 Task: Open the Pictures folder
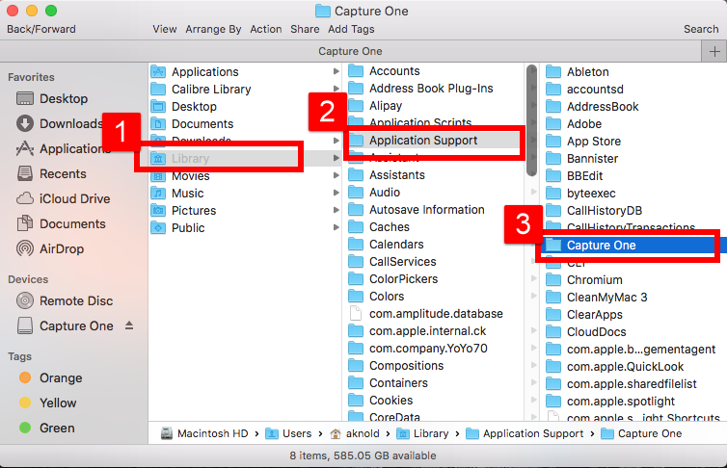(193, 210)
